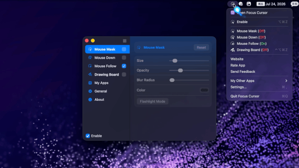The image size is (299, 168).
Task: Open Website from the menu
Action: click(x=259, y=59)
